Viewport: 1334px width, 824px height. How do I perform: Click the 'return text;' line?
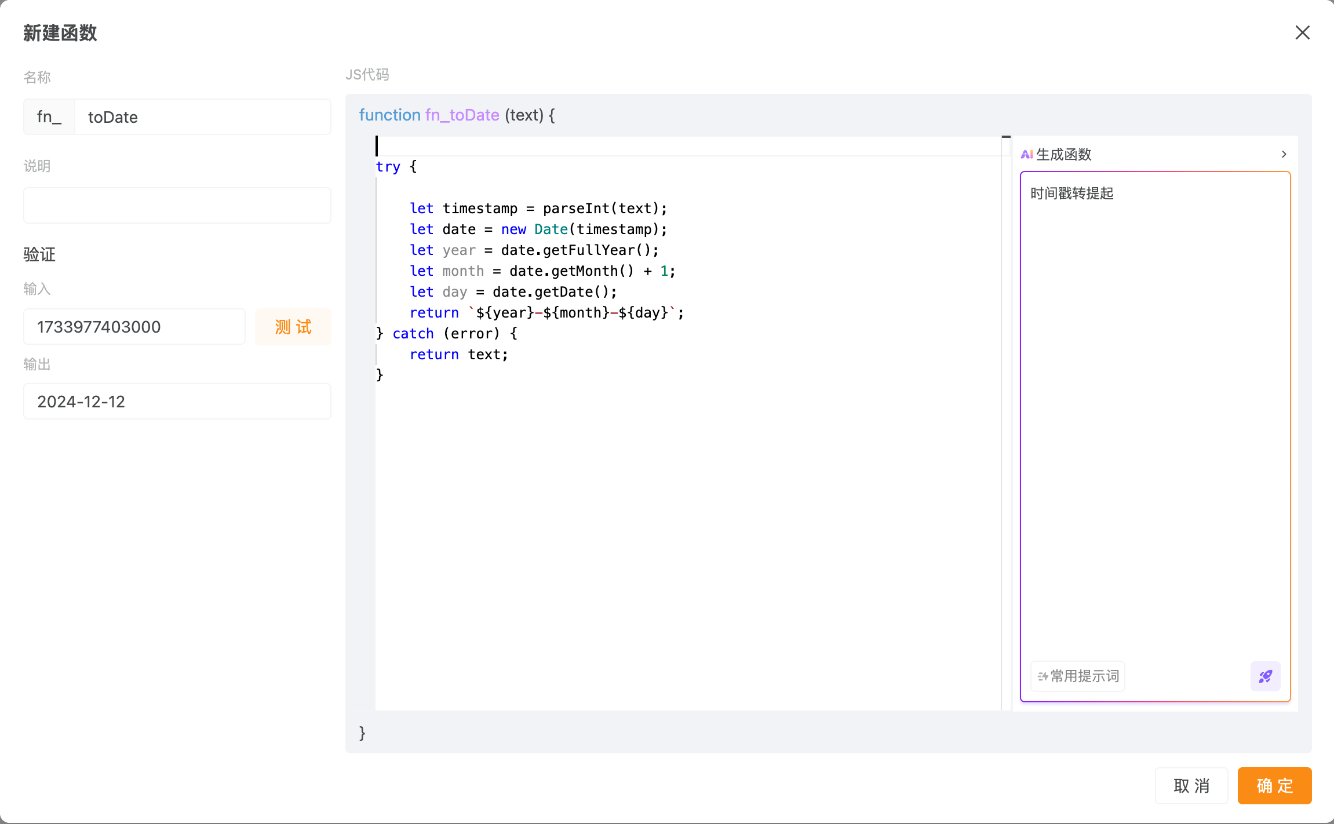point(459,355)
